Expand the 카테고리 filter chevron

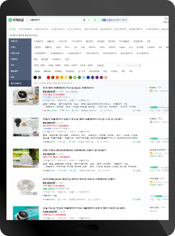click(29, 41)
